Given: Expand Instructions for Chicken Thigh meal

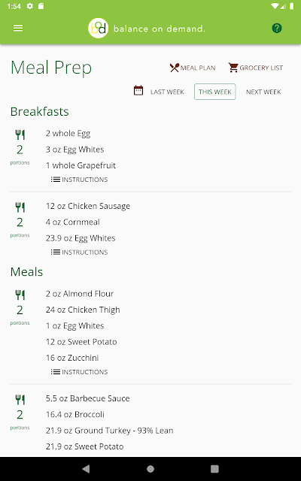Looking at the screenshot, I should click(x=79, y=372).
